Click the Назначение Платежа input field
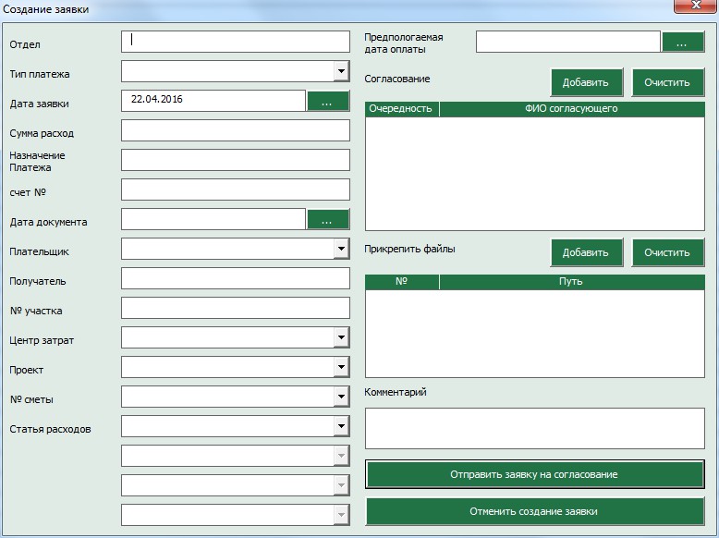This screenshot has width=719, height=538. coord(236,160)
